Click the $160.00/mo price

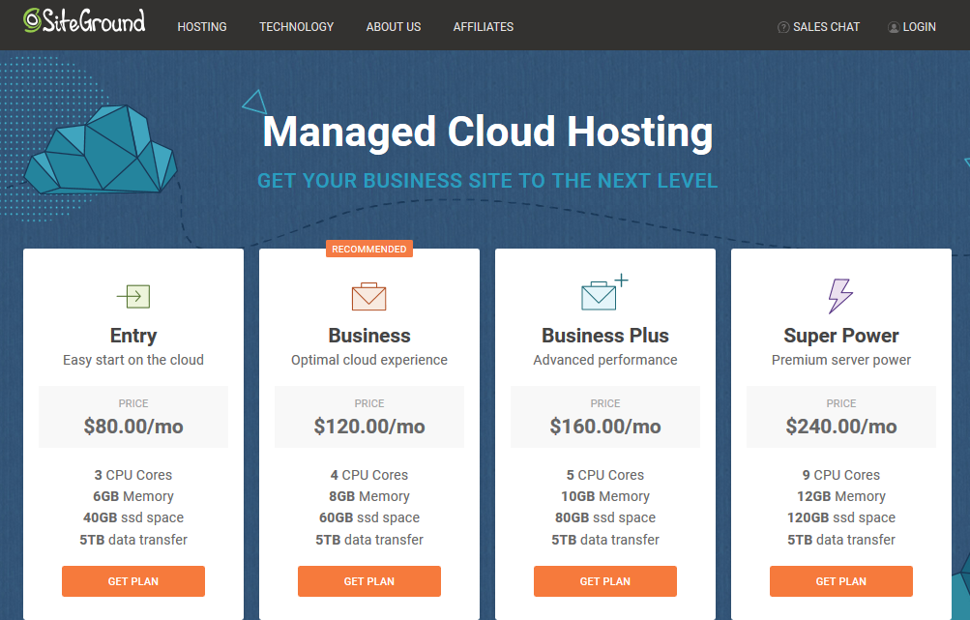(605, 427)
